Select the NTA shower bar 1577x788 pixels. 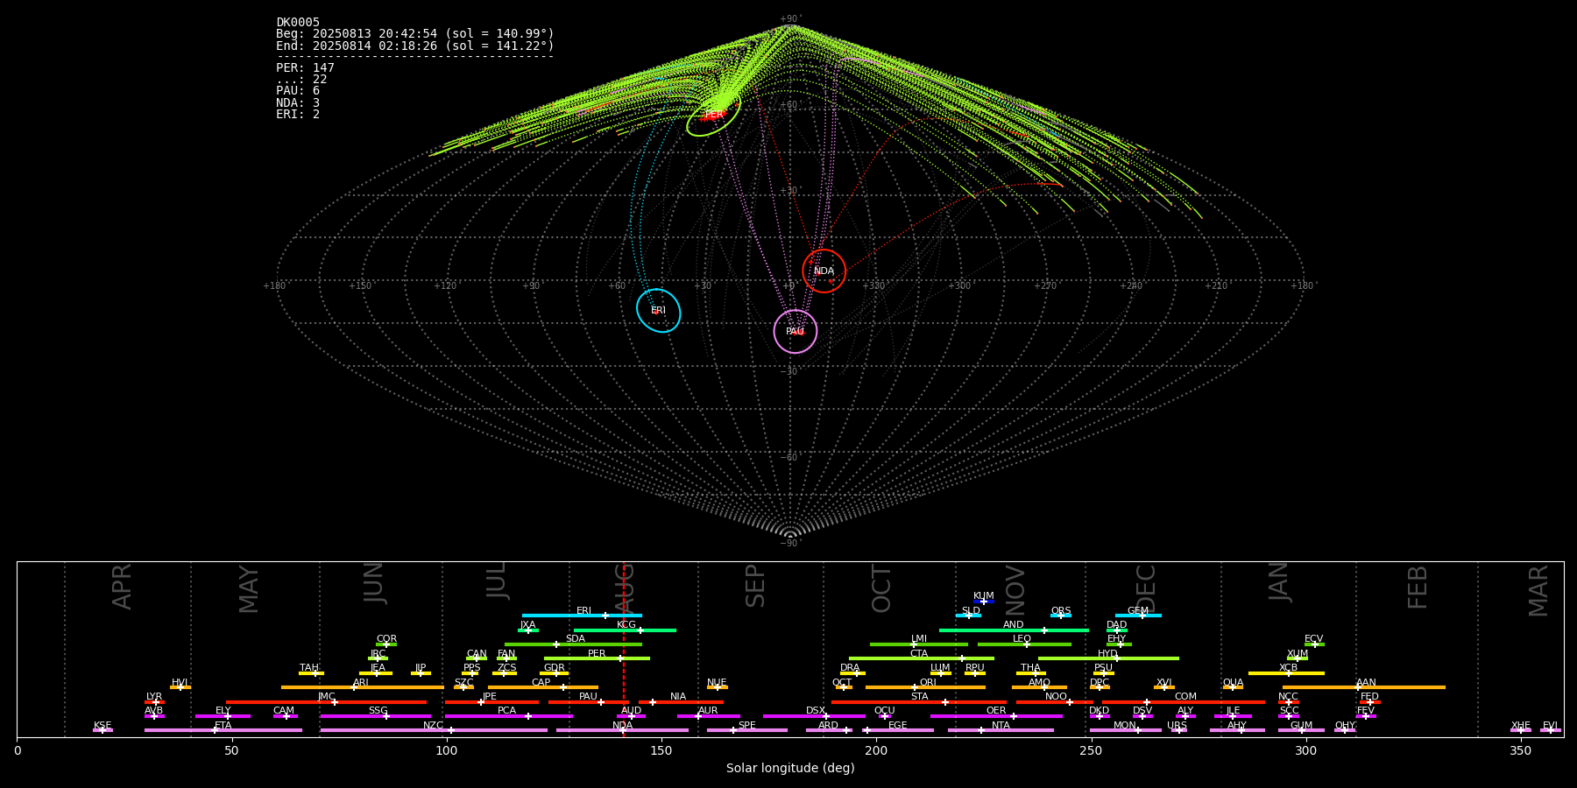pos(1001,730)
